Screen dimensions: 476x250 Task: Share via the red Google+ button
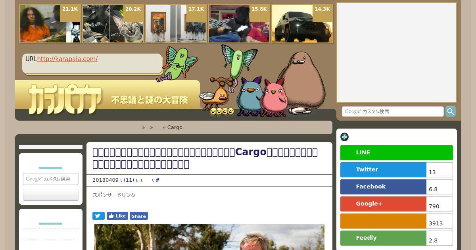[383, 204]
